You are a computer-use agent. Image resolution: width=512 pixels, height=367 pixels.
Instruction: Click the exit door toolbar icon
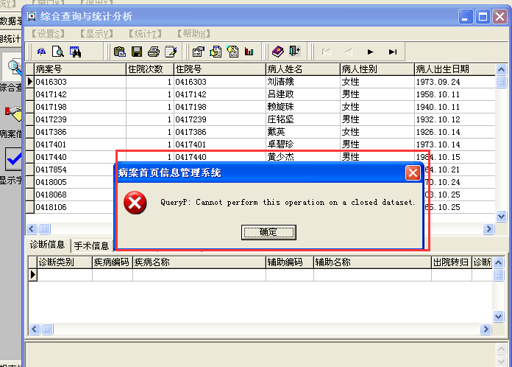coord(295,51)
